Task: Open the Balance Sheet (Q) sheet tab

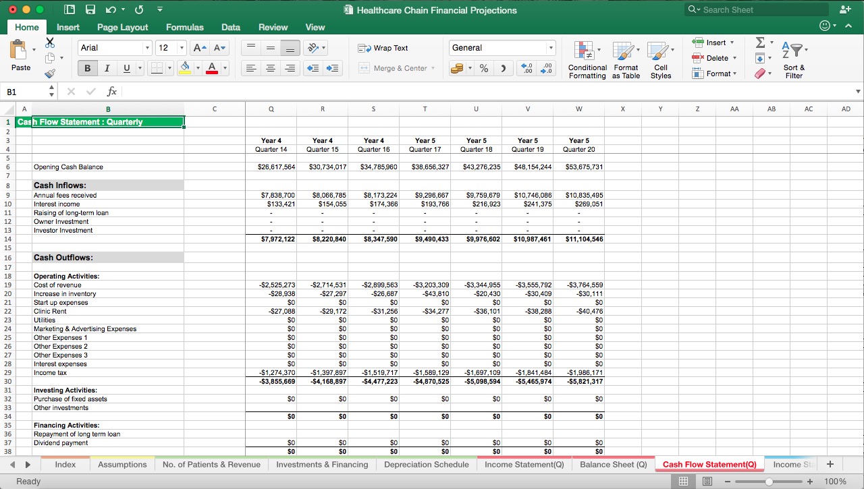Action: [x=613, y=464]
